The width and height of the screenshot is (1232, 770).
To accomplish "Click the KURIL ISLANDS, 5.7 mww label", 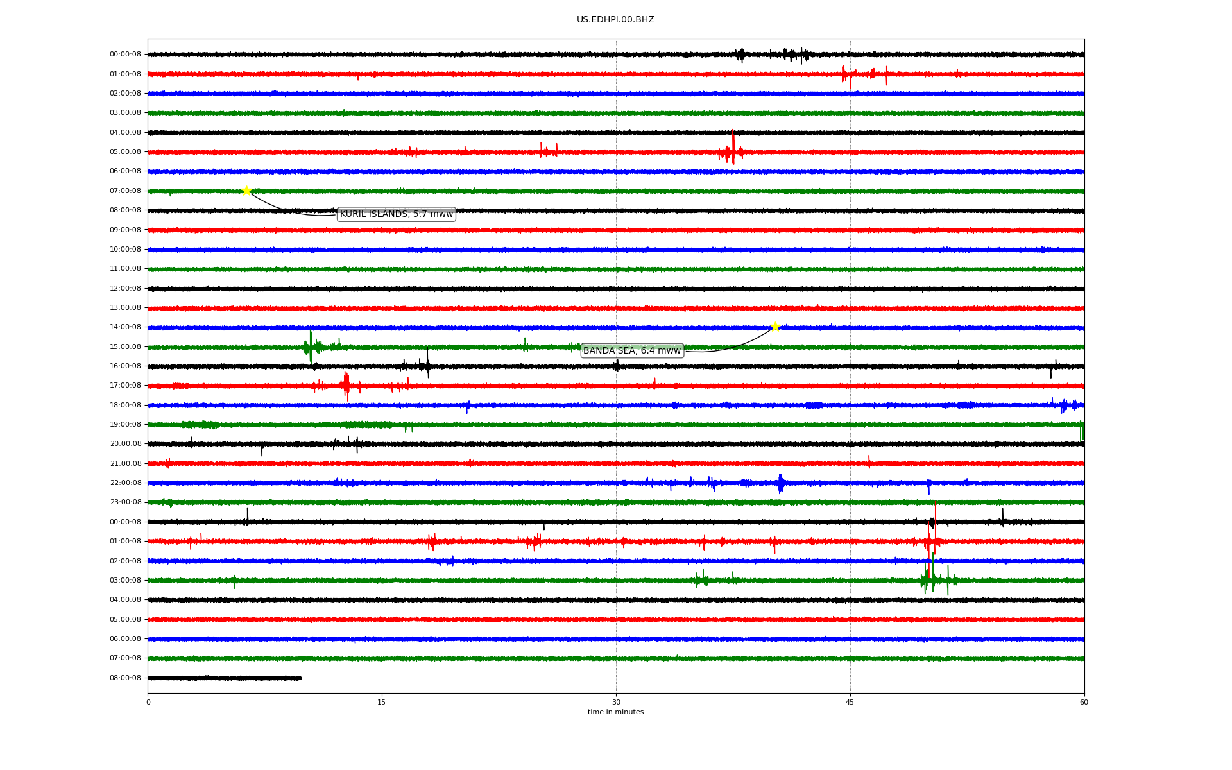I will pyautogui.click(x=396, y=214).
